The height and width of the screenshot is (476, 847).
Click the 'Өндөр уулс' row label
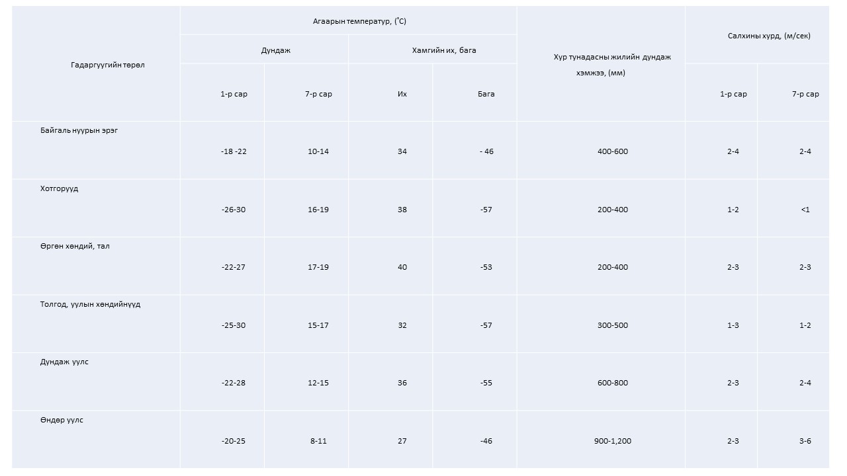point(62,420)
